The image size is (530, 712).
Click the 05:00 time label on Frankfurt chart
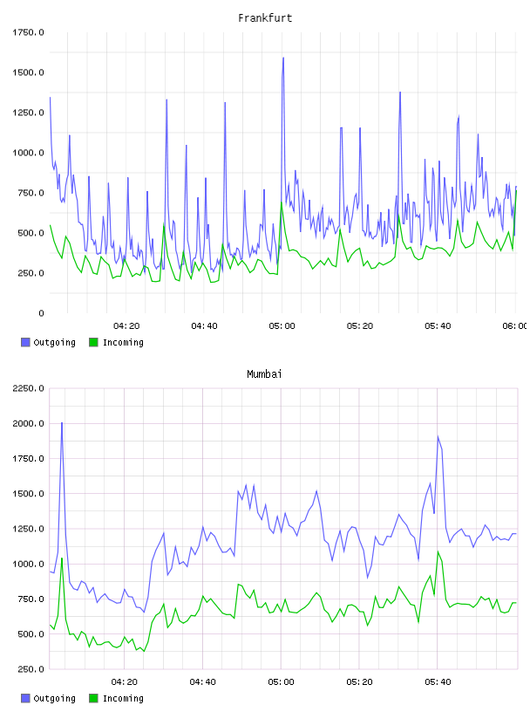282,325
